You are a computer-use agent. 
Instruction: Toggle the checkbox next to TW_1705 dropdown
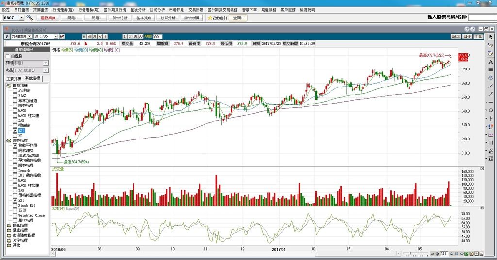pos(62,36)
